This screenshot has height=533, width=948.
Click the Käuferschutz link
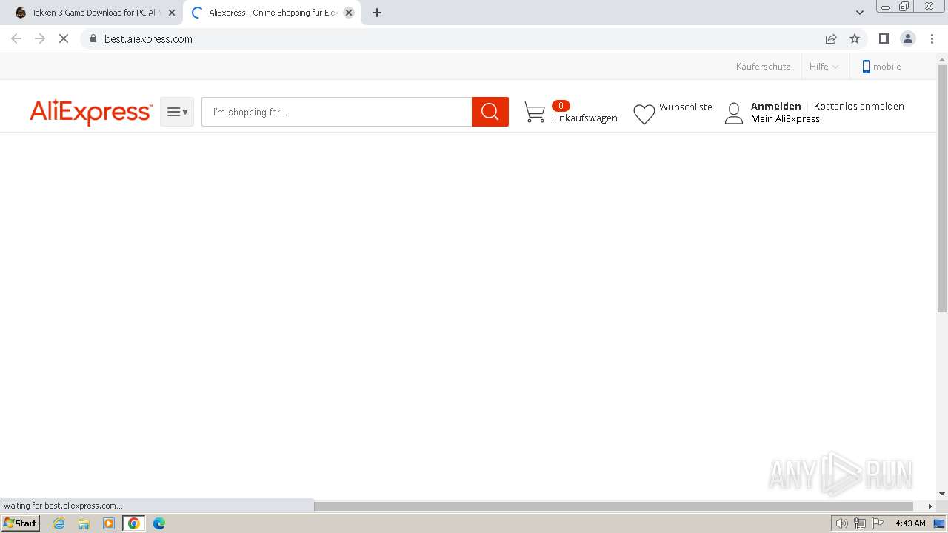(763, 67)
